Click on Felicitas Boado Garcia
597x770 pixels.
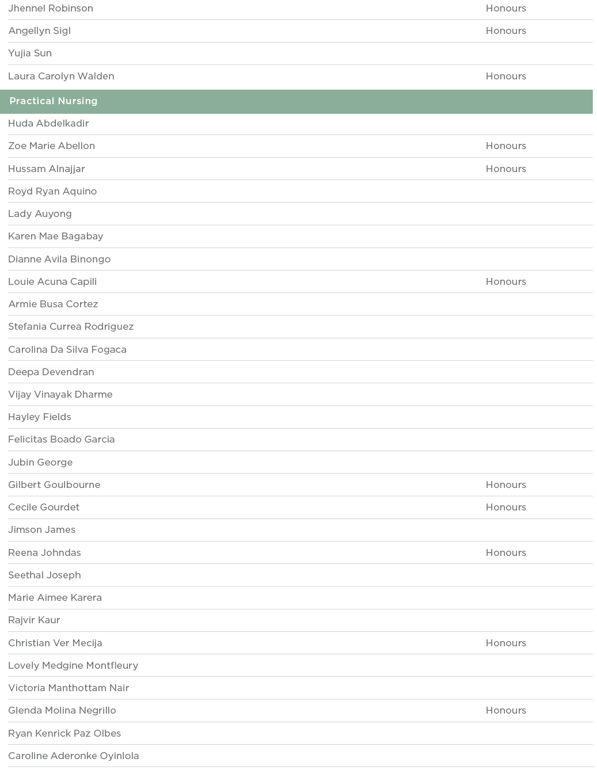(61, 440)
